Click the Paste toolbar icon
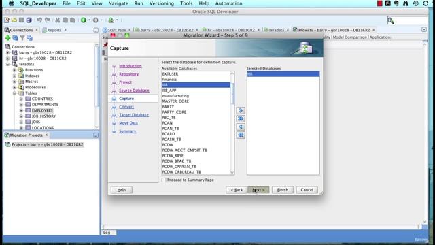Image resolution: width=435 pixels, height=245 pixels. pyautogui.click(x=73, y=20)
